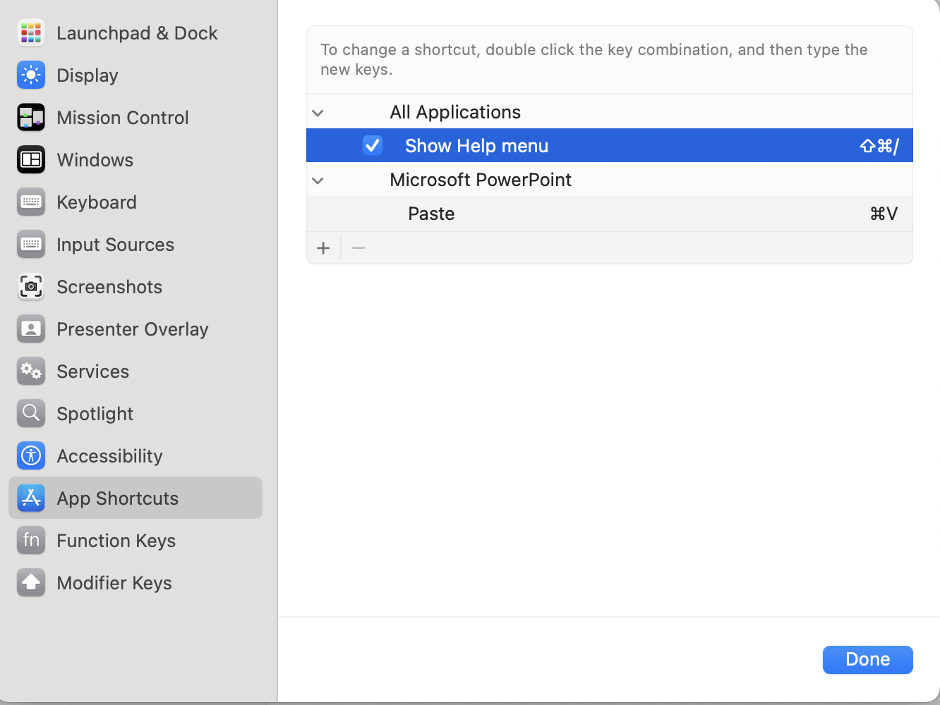Open the Mission Control icon

(x=31, y=118)
